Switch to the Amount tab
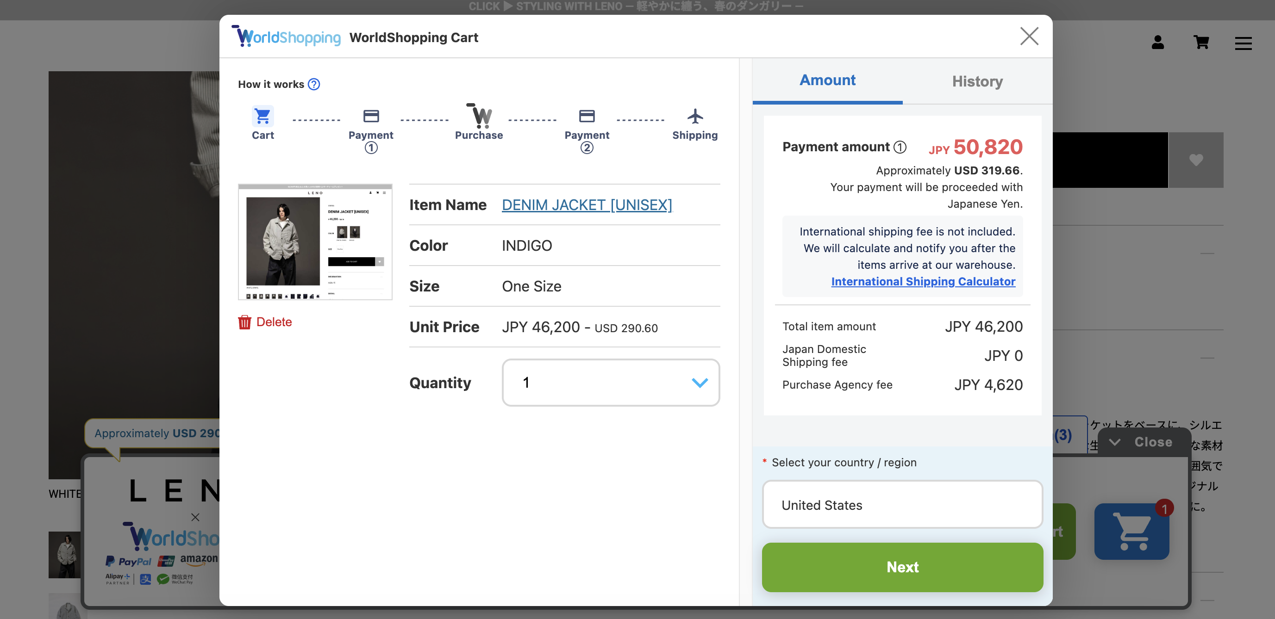Image resolution: width=1275 pixels, height=619 pixels. [828, 80]
